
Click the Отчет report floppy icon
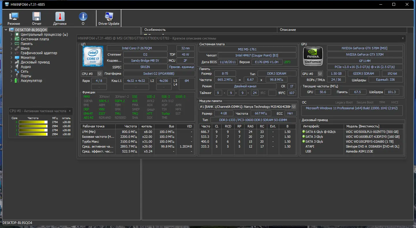37,17
